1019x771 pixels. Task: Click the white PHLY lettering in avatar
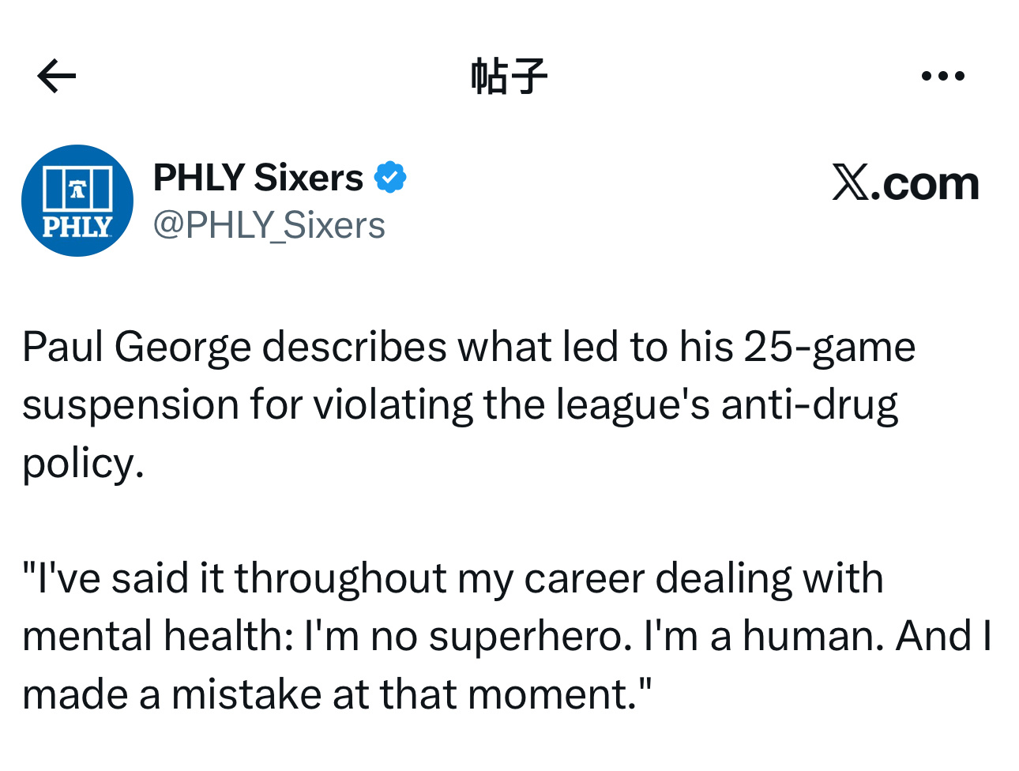[x=77, y=228]
